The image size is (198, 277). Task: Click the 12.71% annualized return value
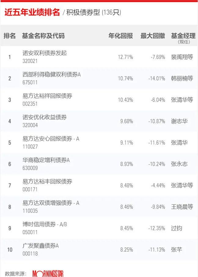pos(125,57)
